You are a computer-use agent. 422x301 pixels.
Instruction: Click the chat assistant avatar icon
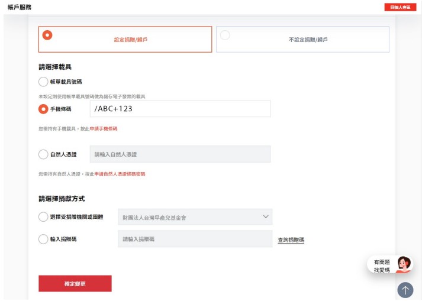click(404, 263)
